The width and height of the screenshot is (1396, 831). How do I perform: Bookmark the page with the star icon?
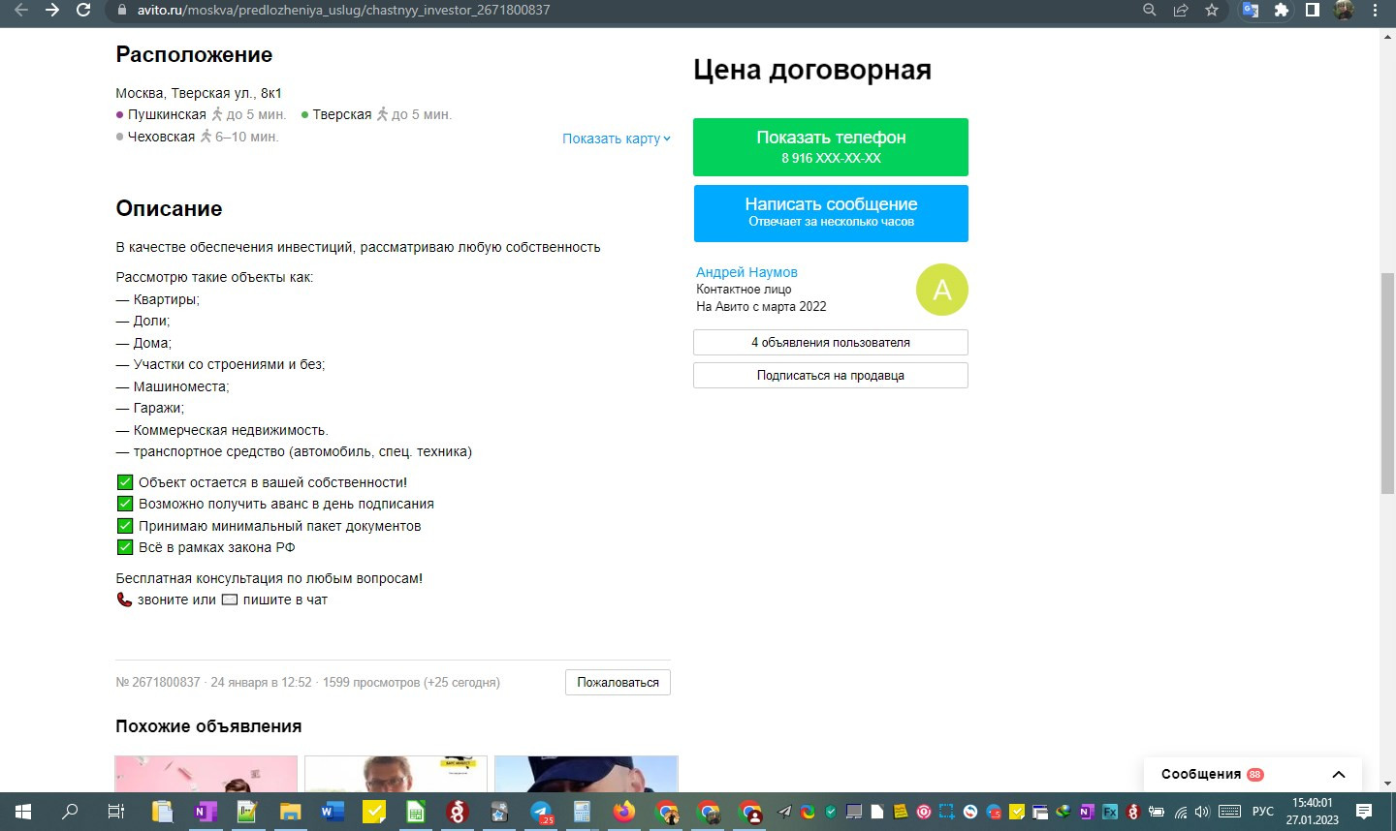[x=1212, y=10]
